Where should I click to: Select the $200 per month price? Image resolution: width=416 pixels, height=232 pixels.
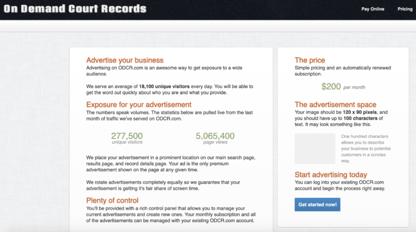pos(343,87)
